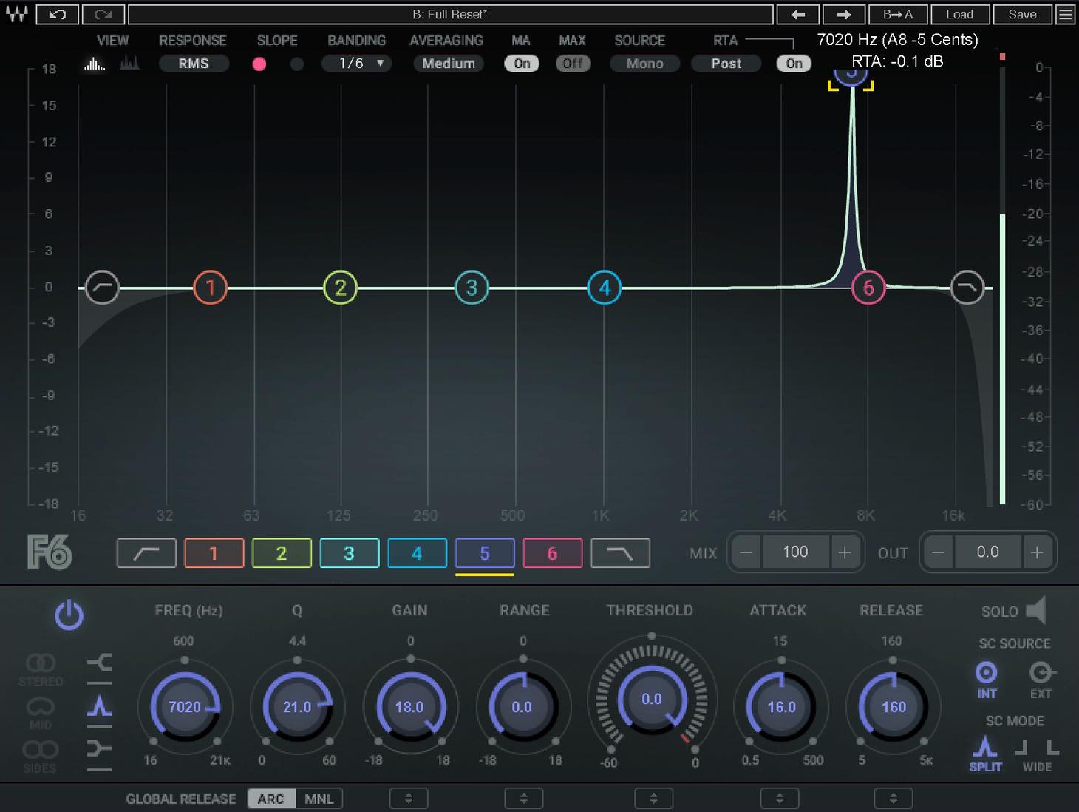Select band 3 tab
The height and width of the screenshot is (812, 1079).
tap(349, 553)
